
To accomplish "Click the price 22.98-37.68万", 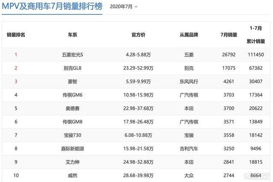I will click(138, 109).
